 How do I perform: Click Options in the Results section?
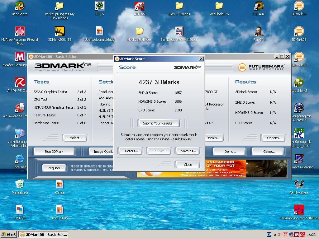(274, 138)
